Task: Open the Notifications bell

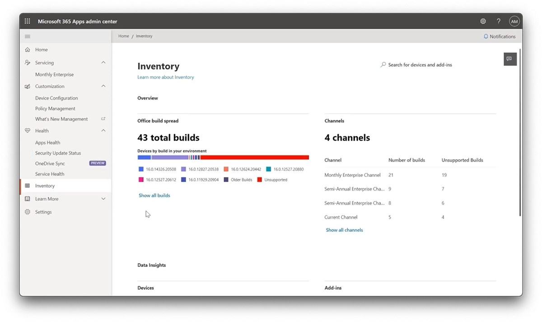Action: [499, 37]
